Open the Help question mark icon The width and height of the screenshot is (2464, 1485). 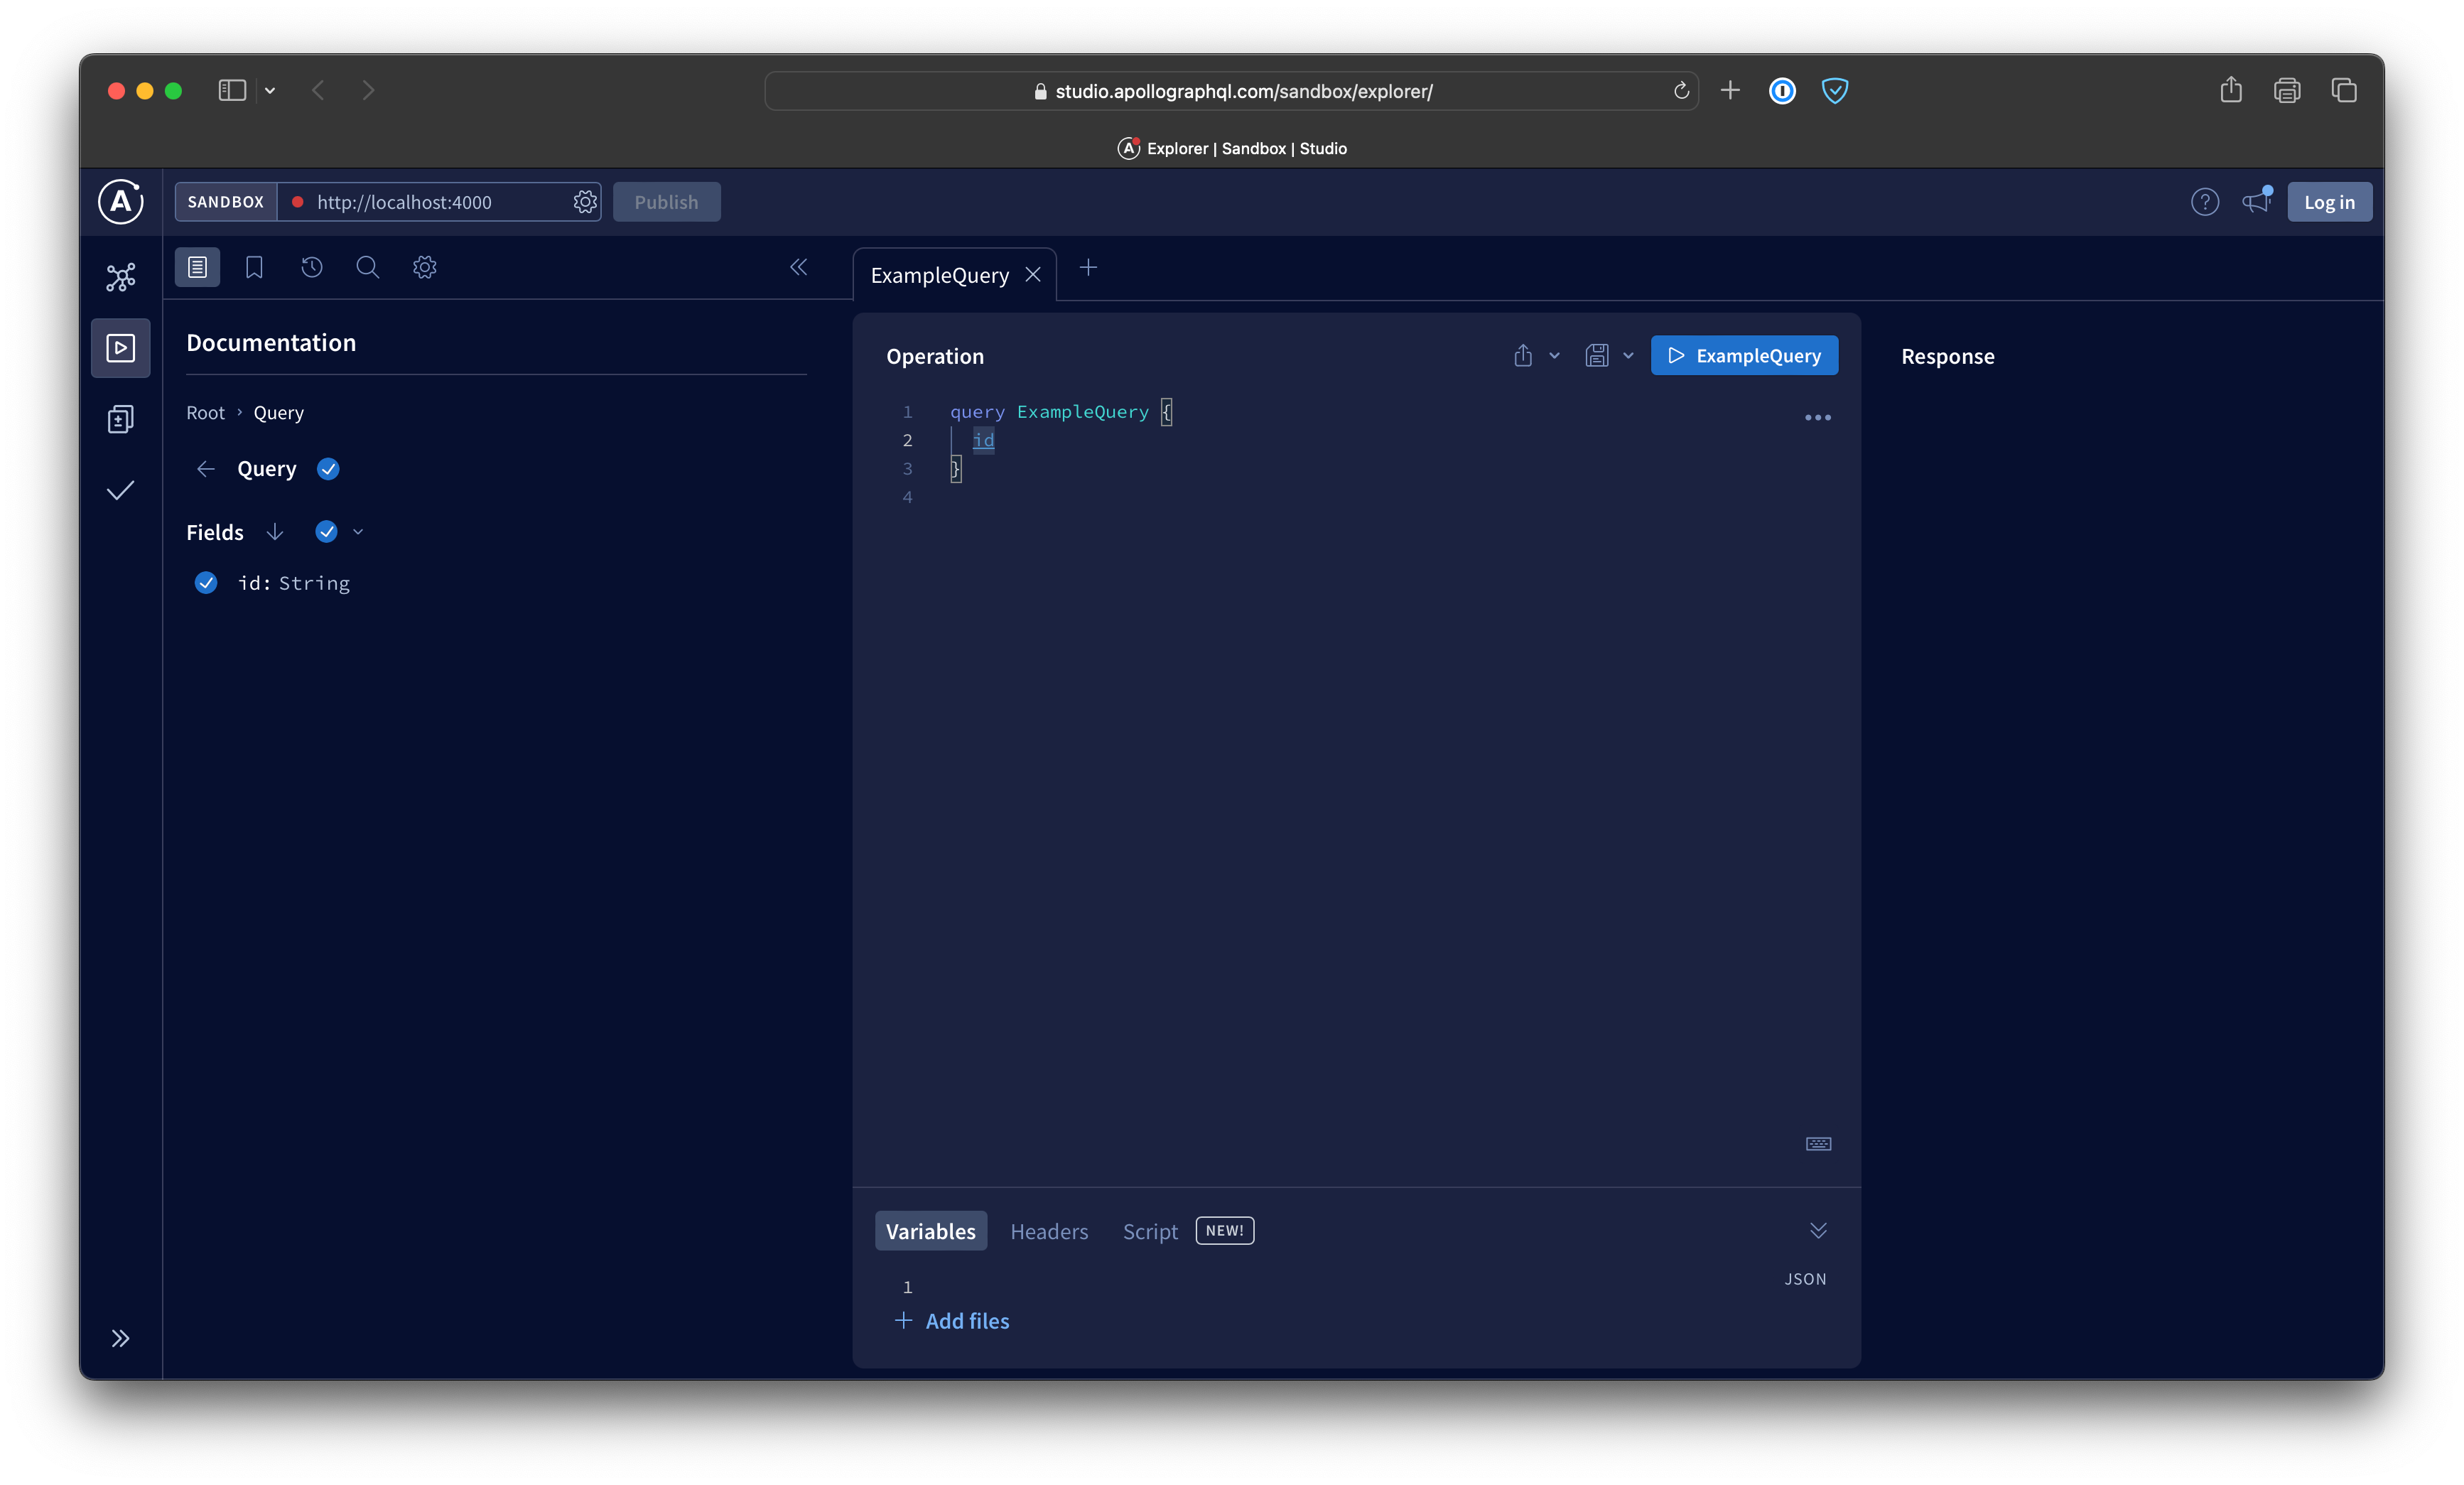(x=2205, y=202)
